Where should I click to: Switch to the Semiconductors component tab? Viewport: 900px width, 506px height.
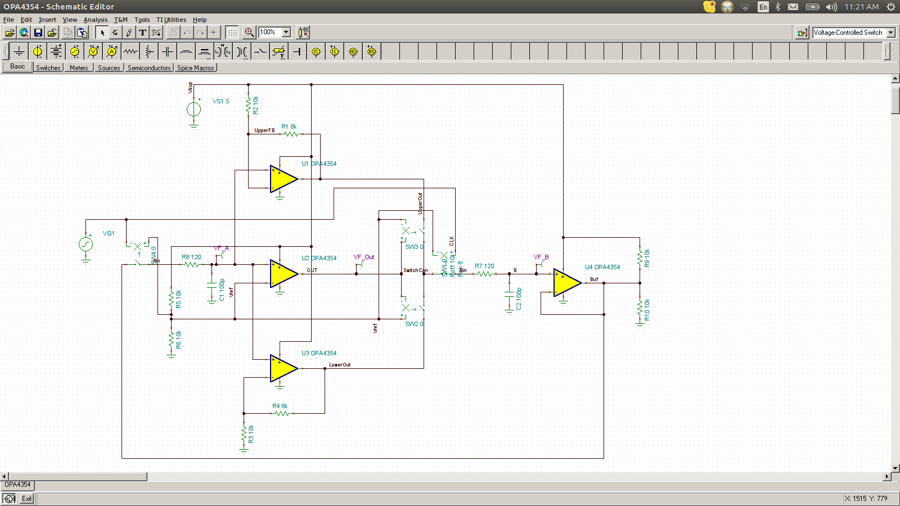coord(148,67)
